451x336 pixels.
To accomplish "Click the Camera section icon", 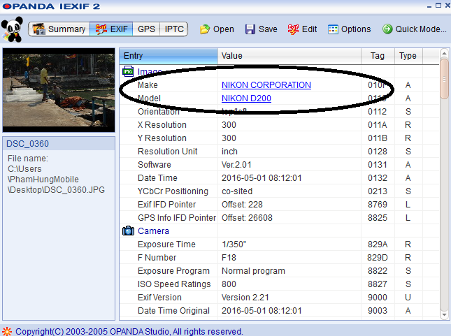I will 128,231.
